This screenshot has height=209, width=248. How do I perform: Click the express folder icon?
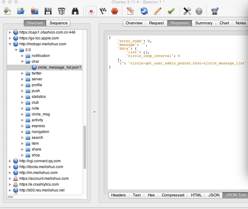pos(28,126)
